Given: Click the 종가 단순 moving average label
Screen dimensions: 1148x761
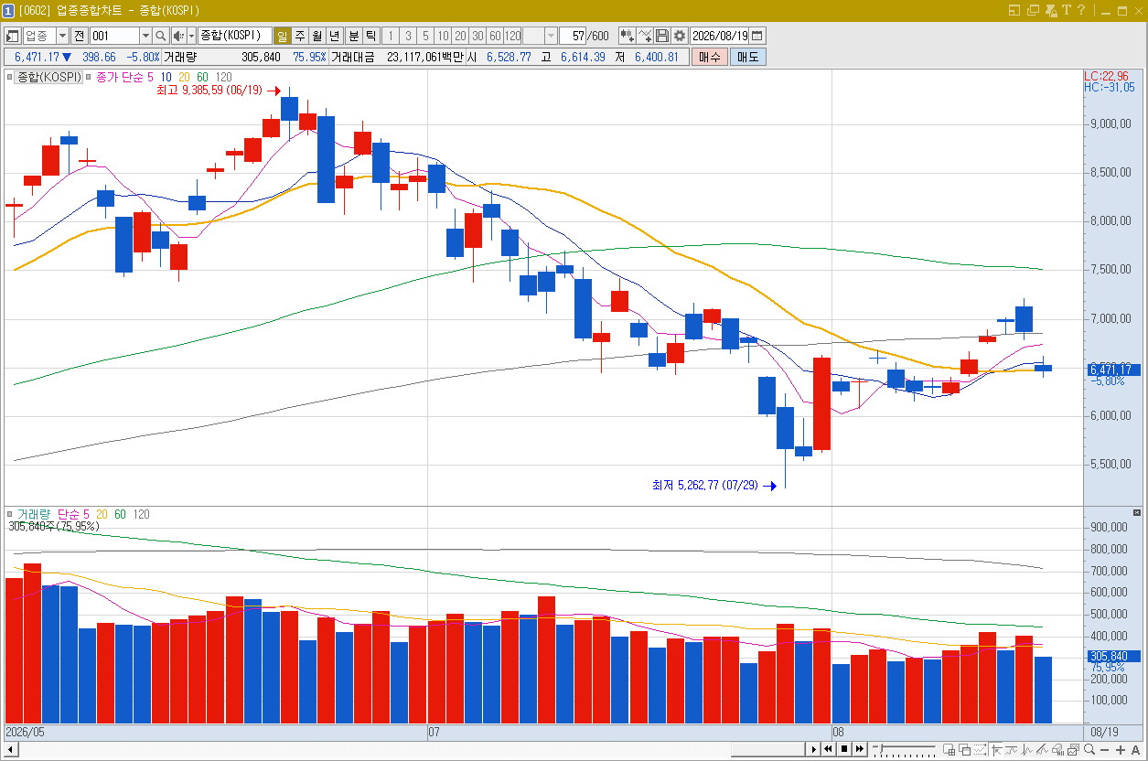Looking at the screenshot, I should pos(119,77).
